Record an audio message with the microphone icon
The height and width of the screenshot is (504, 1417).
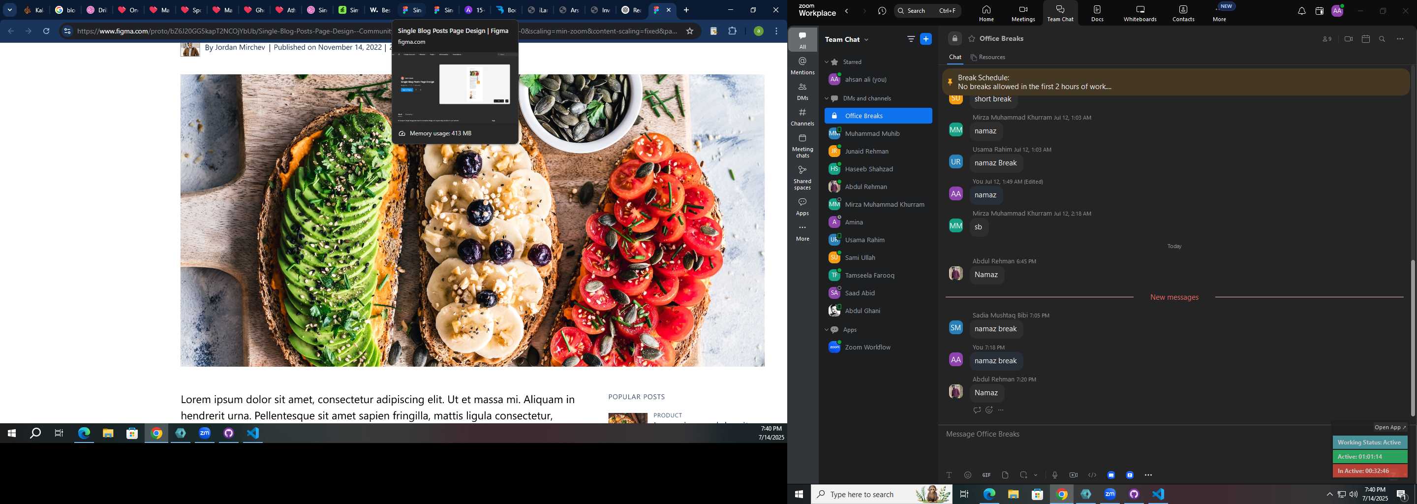click(x=1054, y=475)
